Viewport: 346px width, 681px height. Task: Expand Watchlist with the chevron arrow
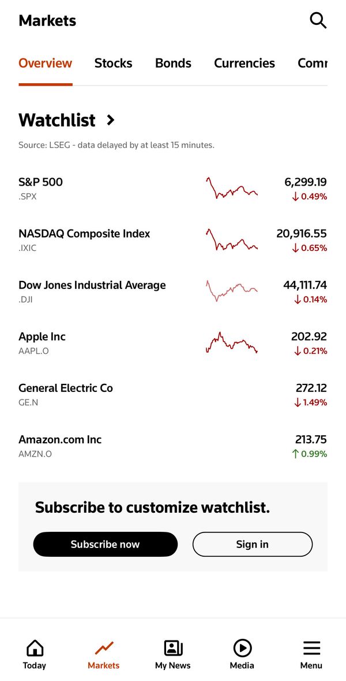pyautogui.click(x=111, y=120)
